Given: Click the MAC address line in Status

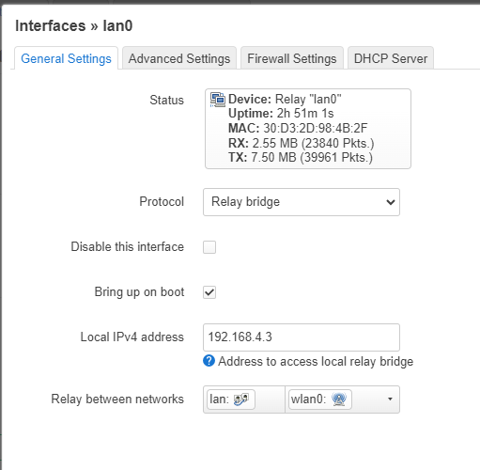Looking at the screenshot, I should 298,128.
